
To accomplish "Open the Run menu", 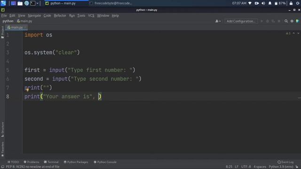I will point(72,15).
